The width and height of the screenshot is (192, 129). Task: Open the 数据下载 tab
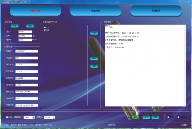click(x=36, y=11)
